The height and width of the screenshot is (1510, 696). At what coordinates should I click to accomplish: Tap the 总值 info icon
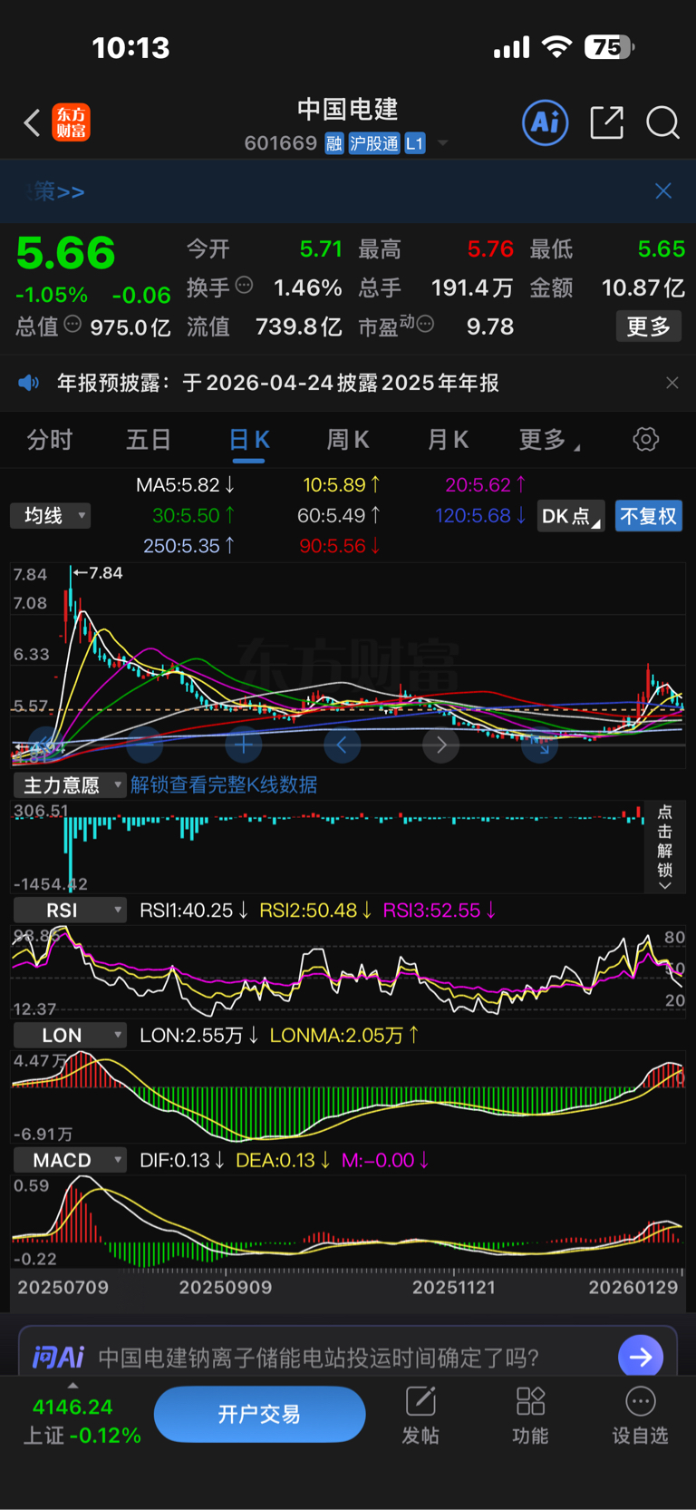pos(72,324)
